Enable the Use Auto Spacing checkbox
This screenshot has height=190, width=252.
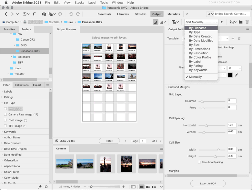click(200, 162)
